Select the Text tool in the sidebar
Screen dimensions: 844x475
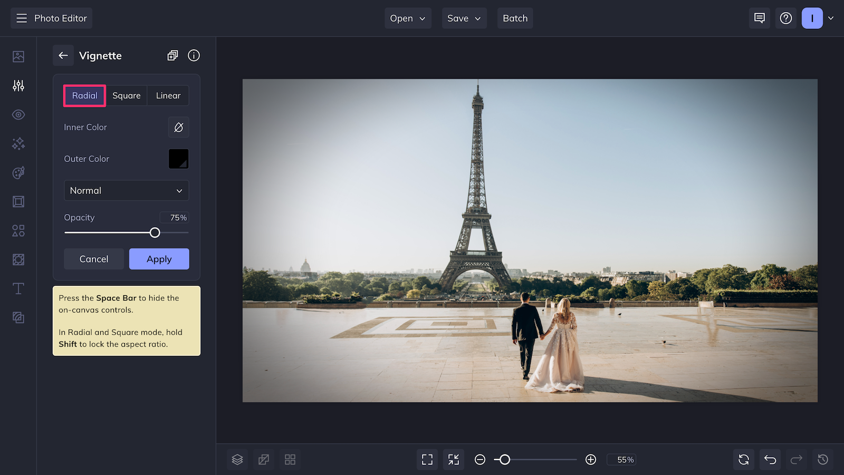18,288
